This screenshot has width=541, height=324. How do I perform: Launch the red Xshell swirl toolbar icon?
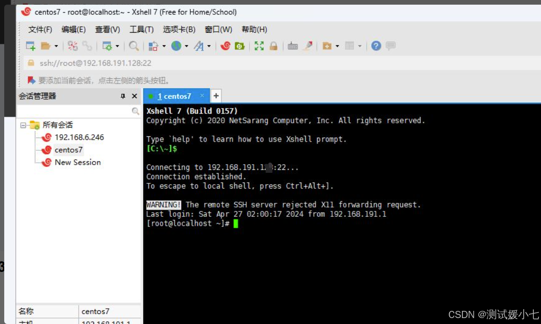pos(225,46)
